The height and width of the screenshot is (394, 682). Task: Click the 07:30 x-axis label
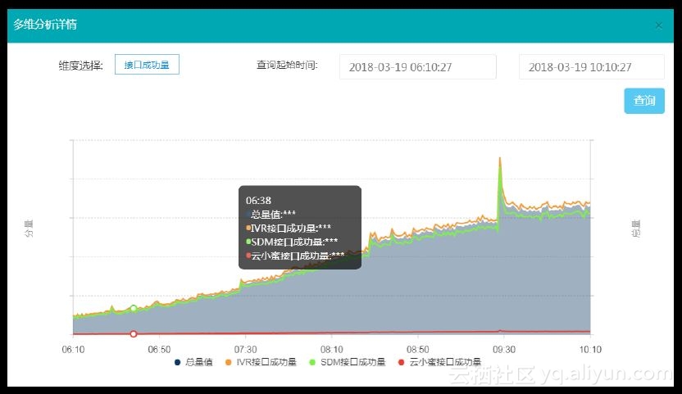(x=245, y=350)
